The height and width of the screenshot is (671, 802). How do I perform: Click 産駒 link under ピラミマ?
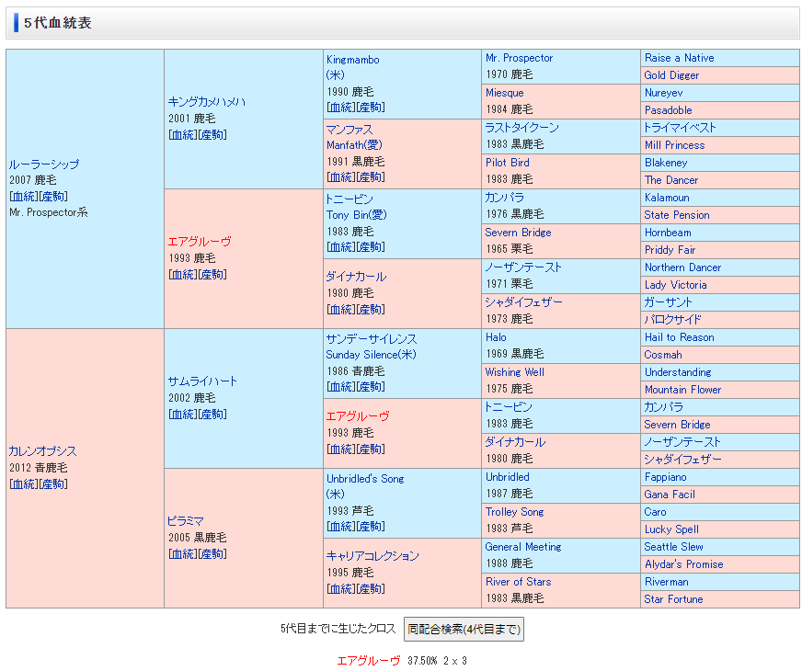pos(212,553)
